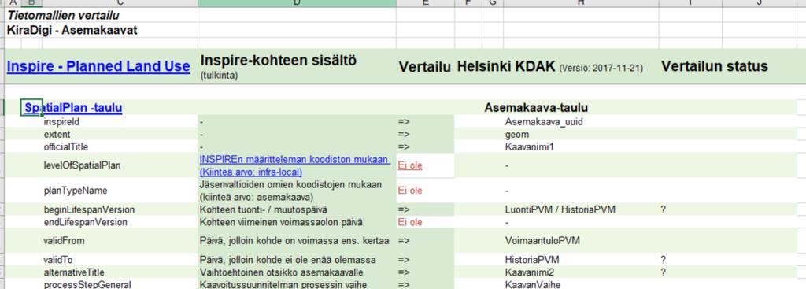Select the 'validTo' cell

[x=58, y=260]
